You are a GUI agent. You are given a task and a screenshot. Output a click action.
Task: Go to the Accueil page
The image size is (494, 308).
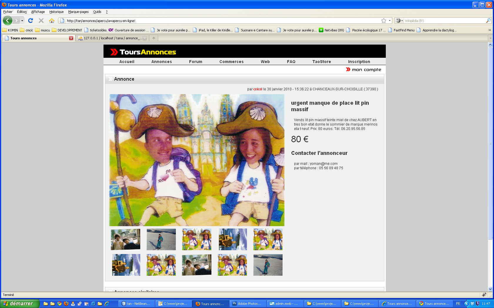(127, 62)
